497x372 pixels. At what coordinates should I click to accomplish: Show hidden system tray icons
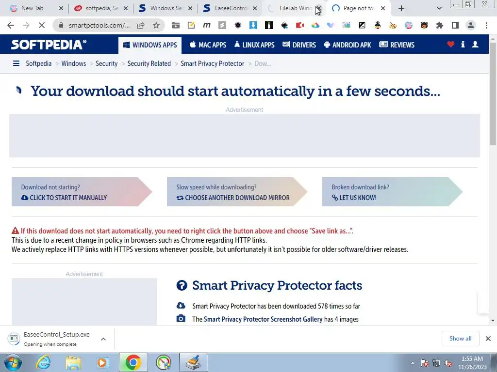(x=413, y=363)
